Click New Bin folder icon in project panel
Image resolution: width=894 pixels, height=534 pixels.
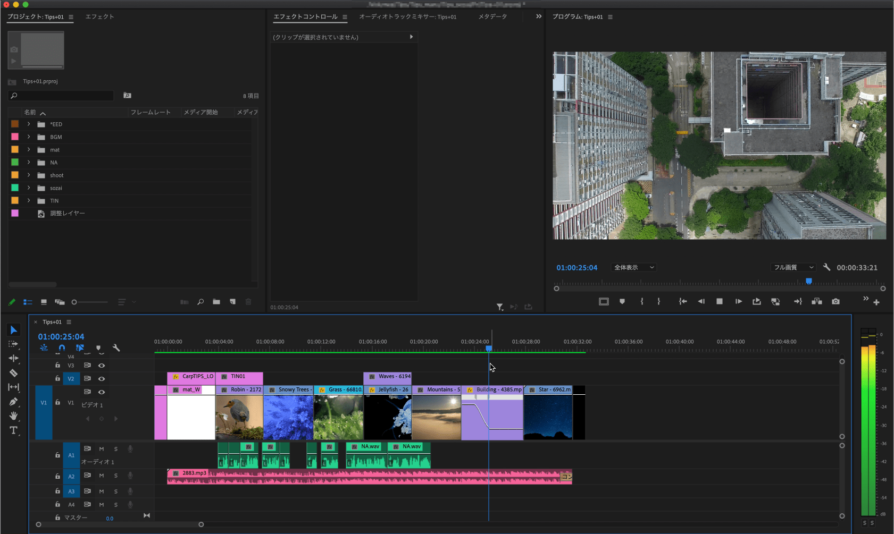(x=216, y=302)
